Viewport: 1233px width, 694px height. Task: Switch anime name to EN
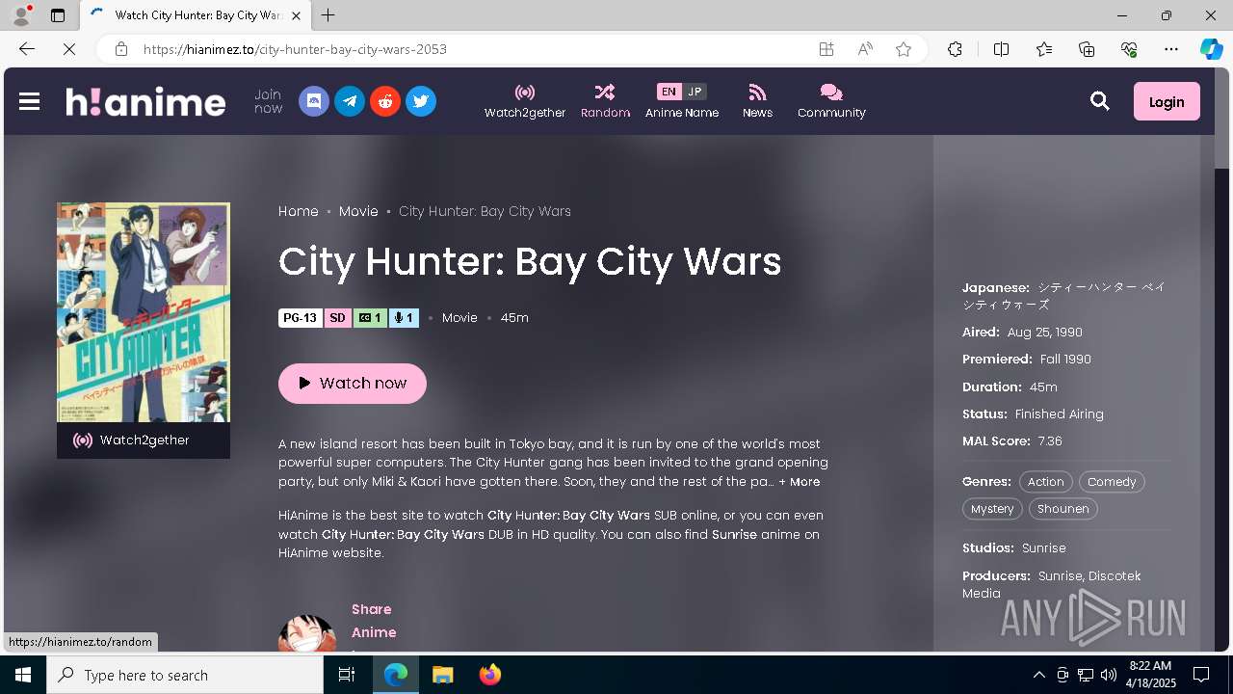(669, 92)
